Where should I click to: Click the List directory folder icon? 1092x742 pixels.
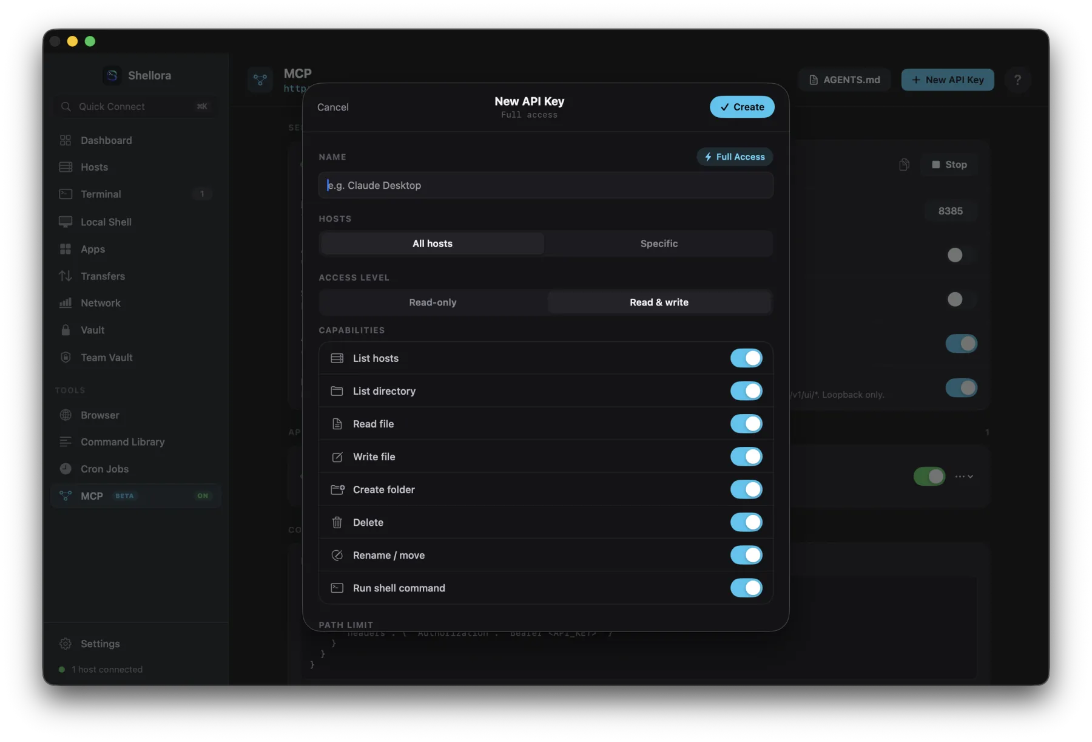(337, 391)
